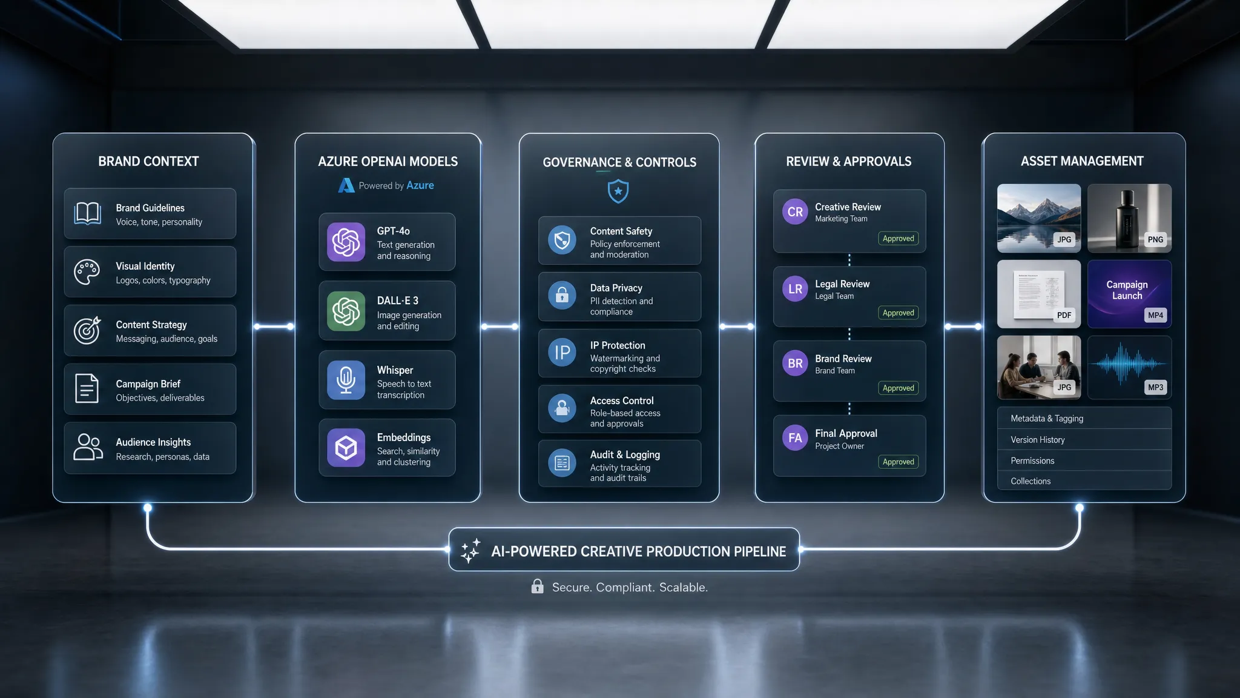Select the Version History row
This screenshot has height=698, width=1240.
[x=1084, y=439]
